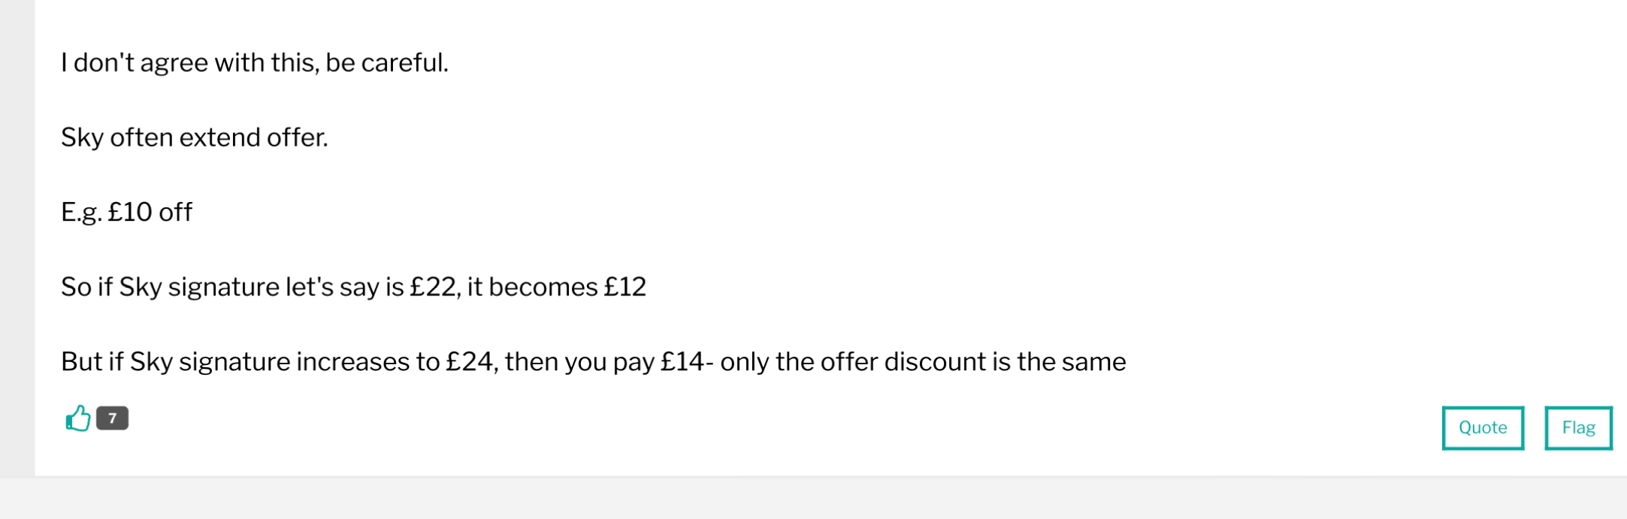Click the gray footer area below the post
Image resolution: width=1627 pixels, height=519 pixels.
[813, 498]
